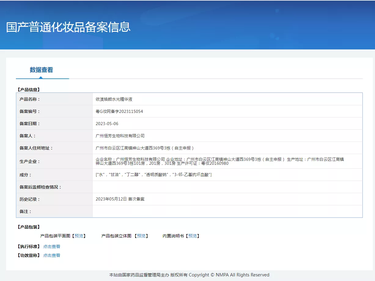
Task: Click the 备案编号 value 粤G妆网备字2023115054
Action: click(119, 111)
